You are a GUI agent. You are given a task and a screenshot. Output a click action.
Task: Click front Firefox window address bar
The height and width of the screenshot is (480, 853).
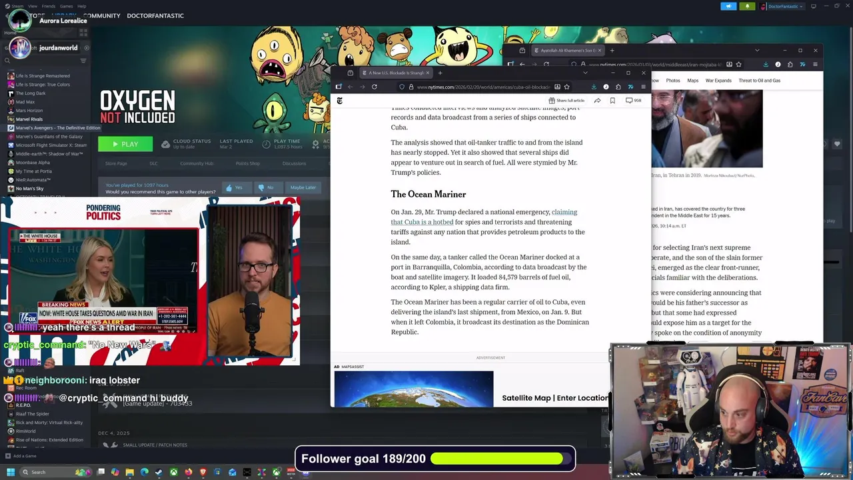pyautogui.click(x=483, y=87)
